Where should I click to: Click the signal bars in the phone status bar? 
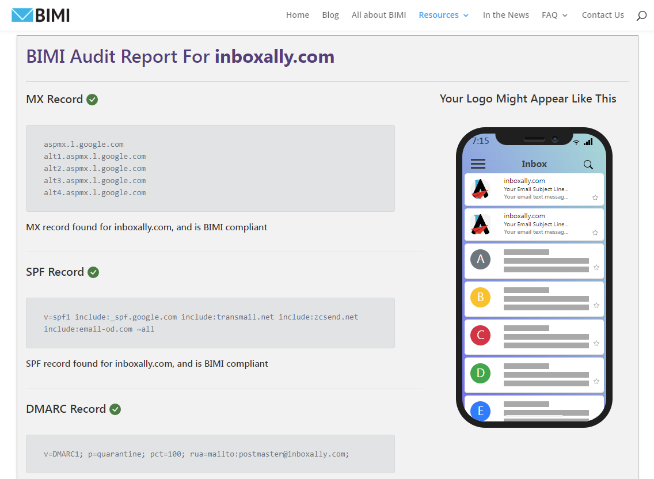[x=588, y=141]
